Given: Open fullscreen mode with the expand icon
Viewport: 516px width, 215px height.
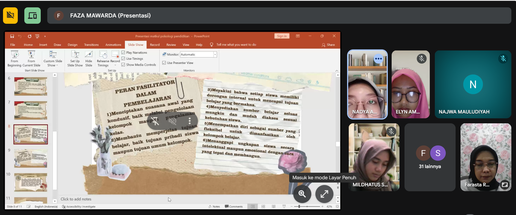Looking at the screenshot, I should pos(324,194).
